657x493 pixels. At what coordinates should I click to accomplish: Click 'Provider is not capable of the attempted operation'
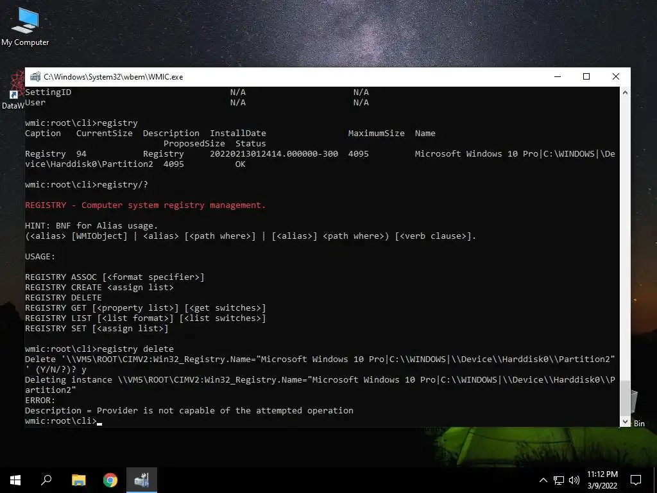(x=225, y=410)
